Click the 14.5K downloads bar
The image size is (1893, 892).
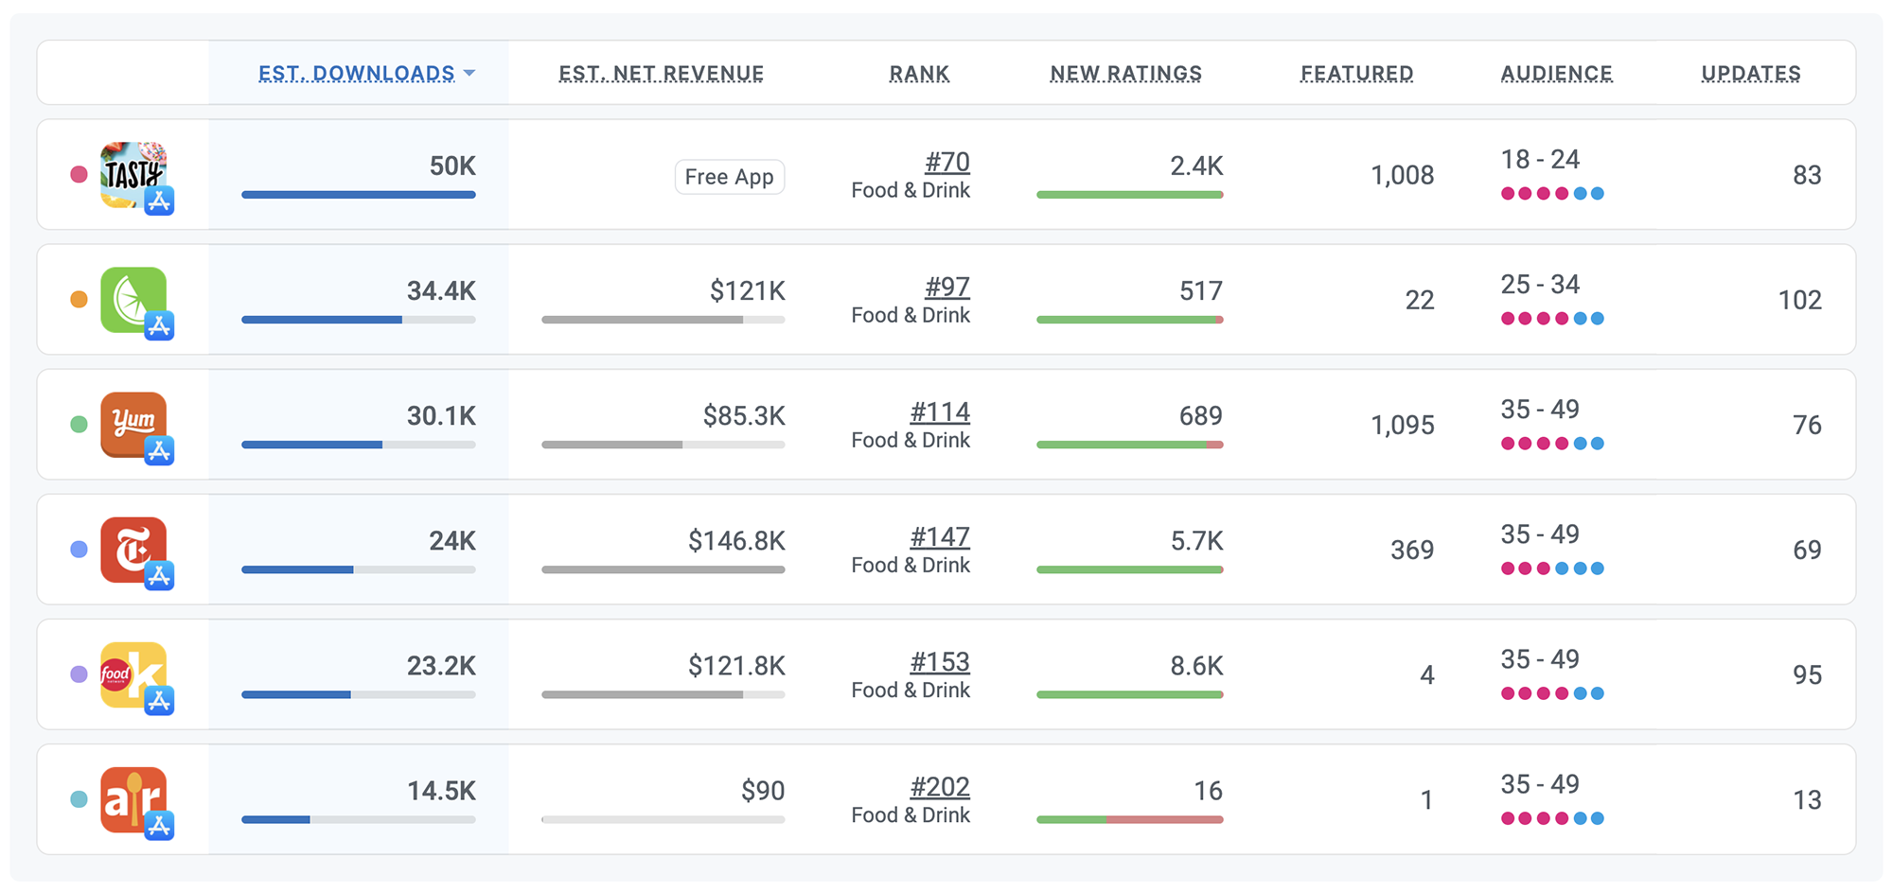tap(359, 819)
